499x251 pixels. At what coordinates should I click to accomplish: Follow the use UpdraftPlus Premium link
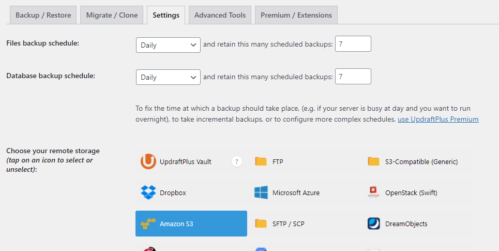click(x=438, y=119)
